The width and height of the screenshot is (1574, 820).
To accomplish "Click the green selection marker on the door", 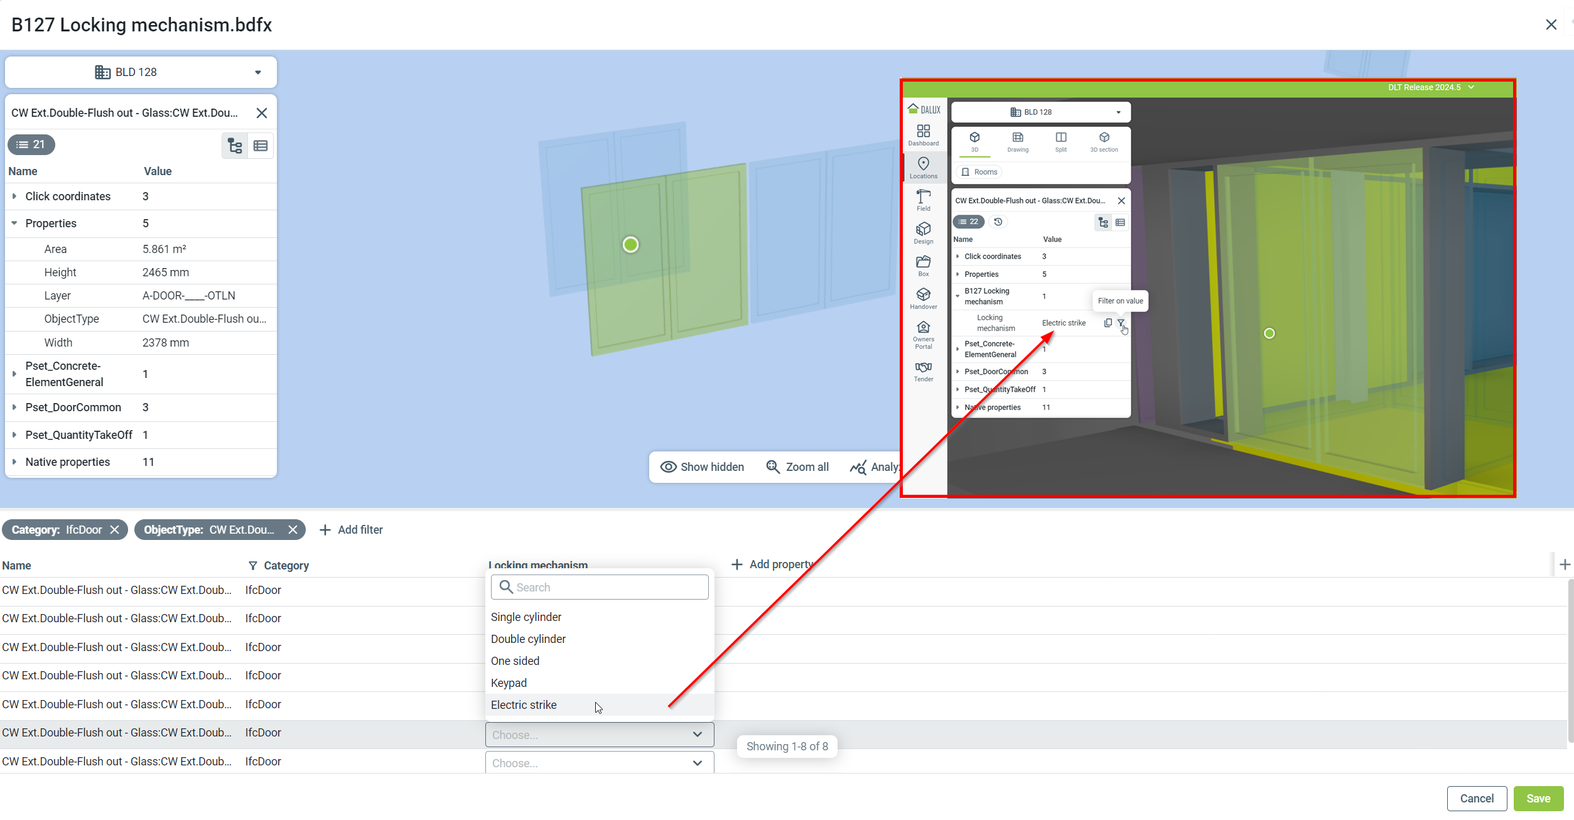I will coord(630,245).
